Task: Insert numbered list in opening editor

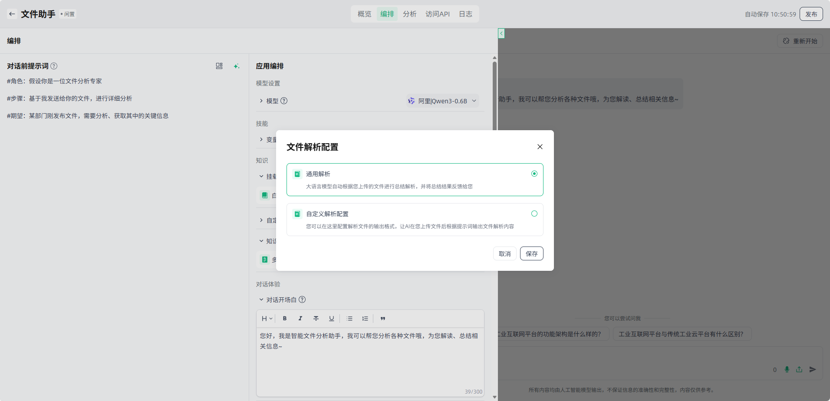Action: coord(365,319)
